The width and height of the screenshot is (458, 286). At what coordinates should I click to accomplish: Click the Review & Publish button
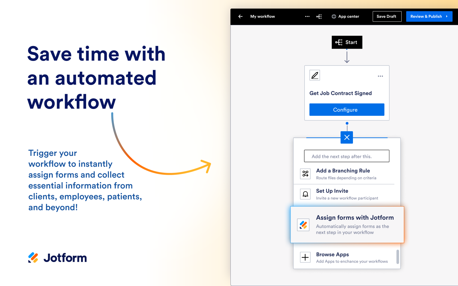(429, 16)
